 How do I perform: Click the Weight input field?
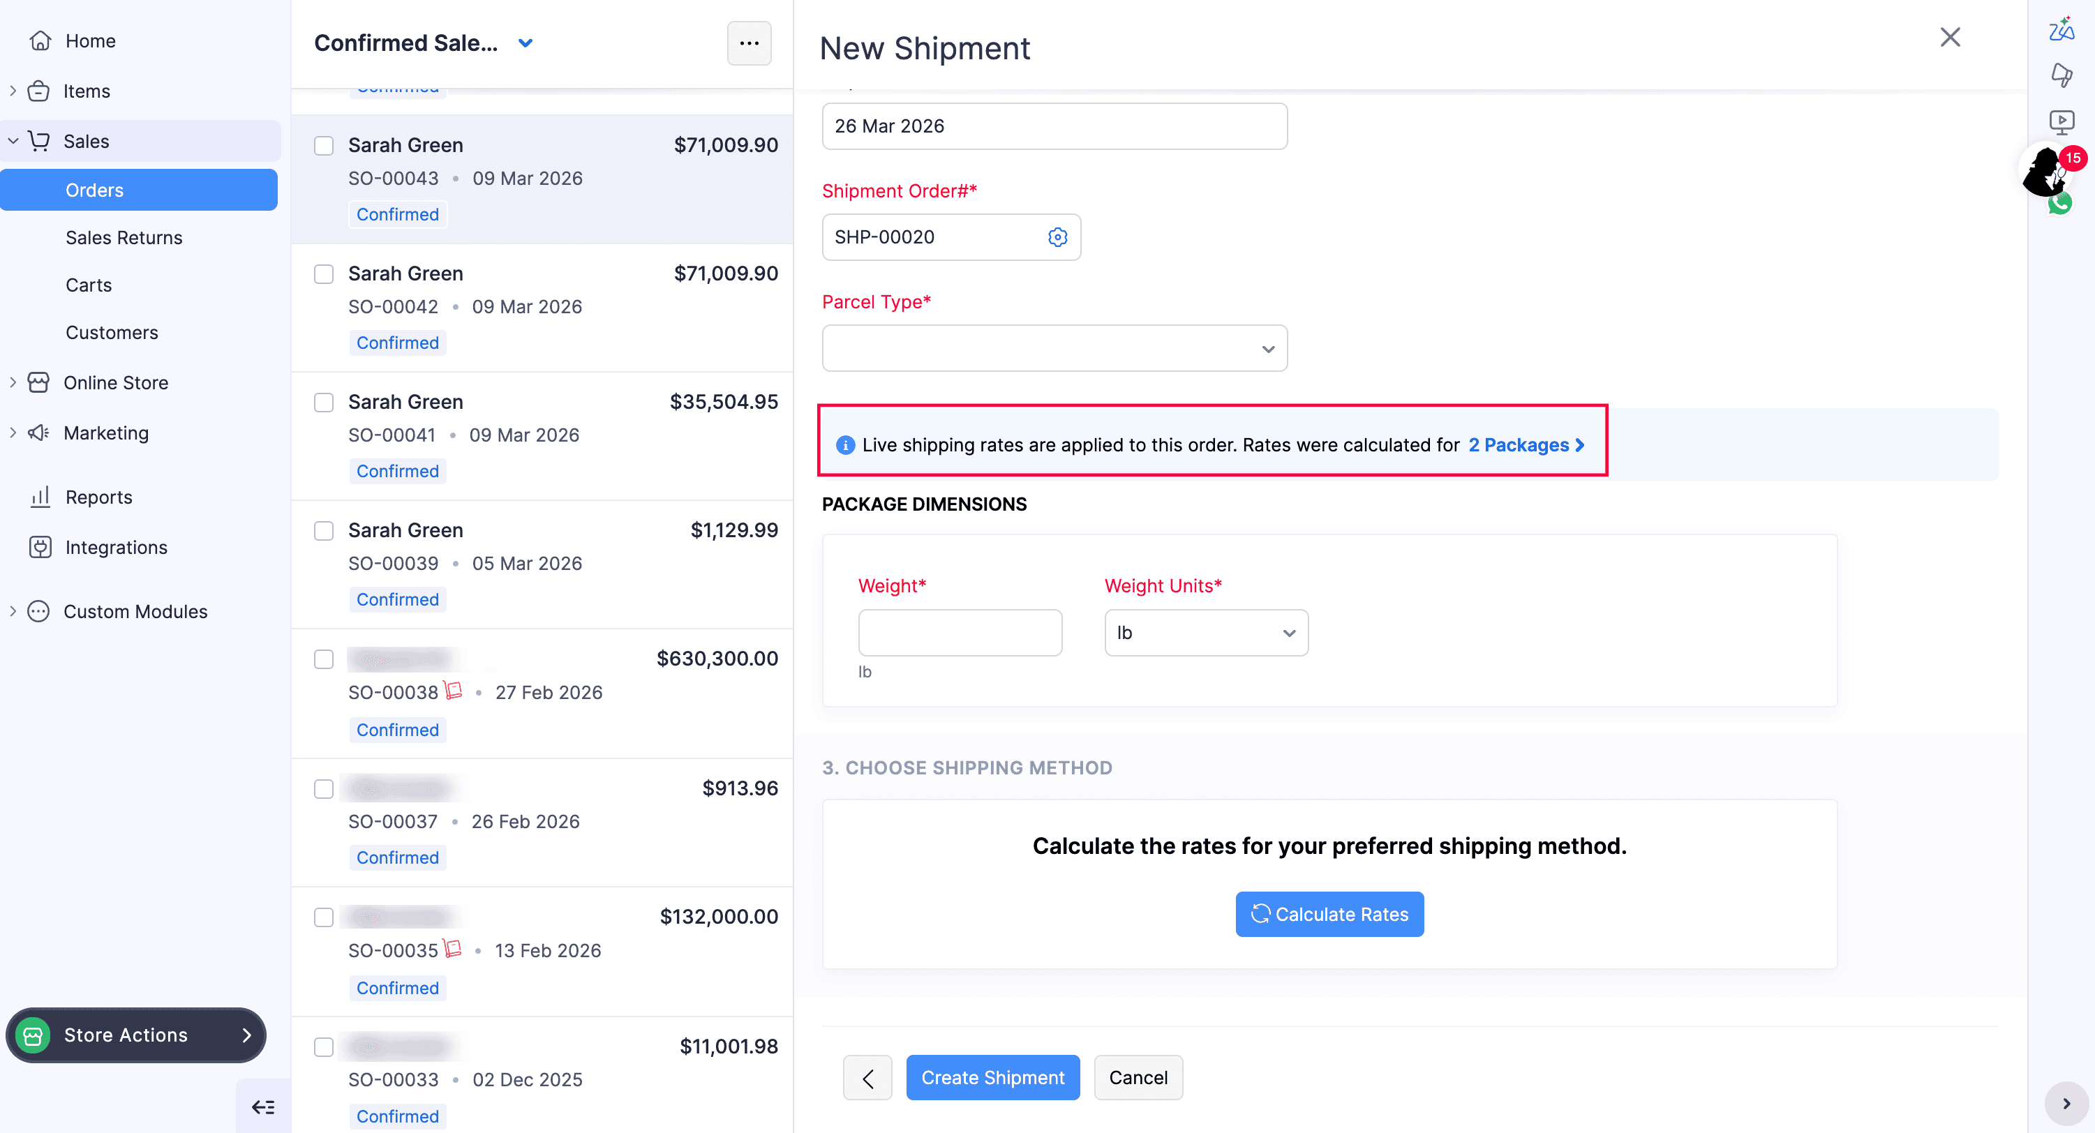pyautogui.click(x=960, y=632)
